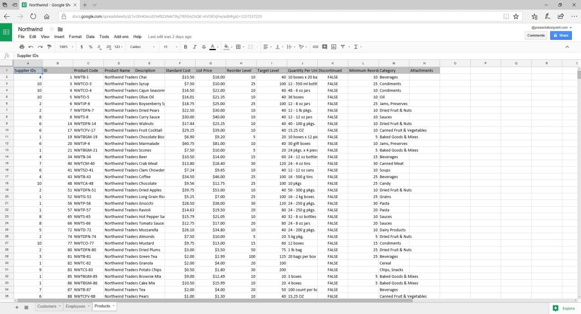Format values as currency
This screenshot has height=314, width=581.
tap(81, 47)
